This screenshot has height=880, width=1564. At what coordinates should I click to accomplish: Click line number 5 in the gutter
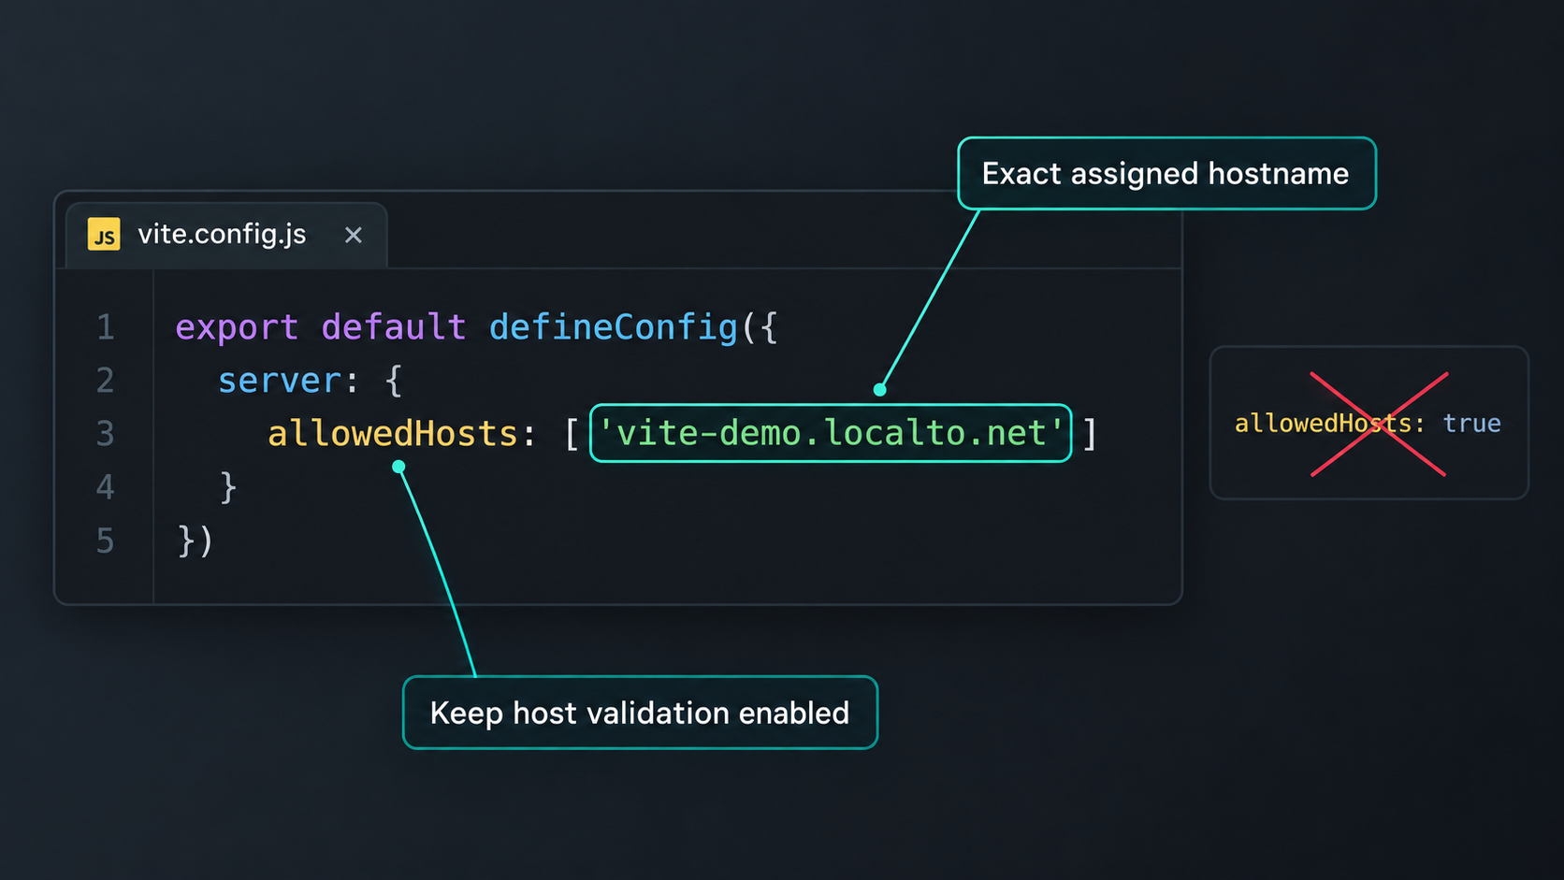tap(106, 541)
